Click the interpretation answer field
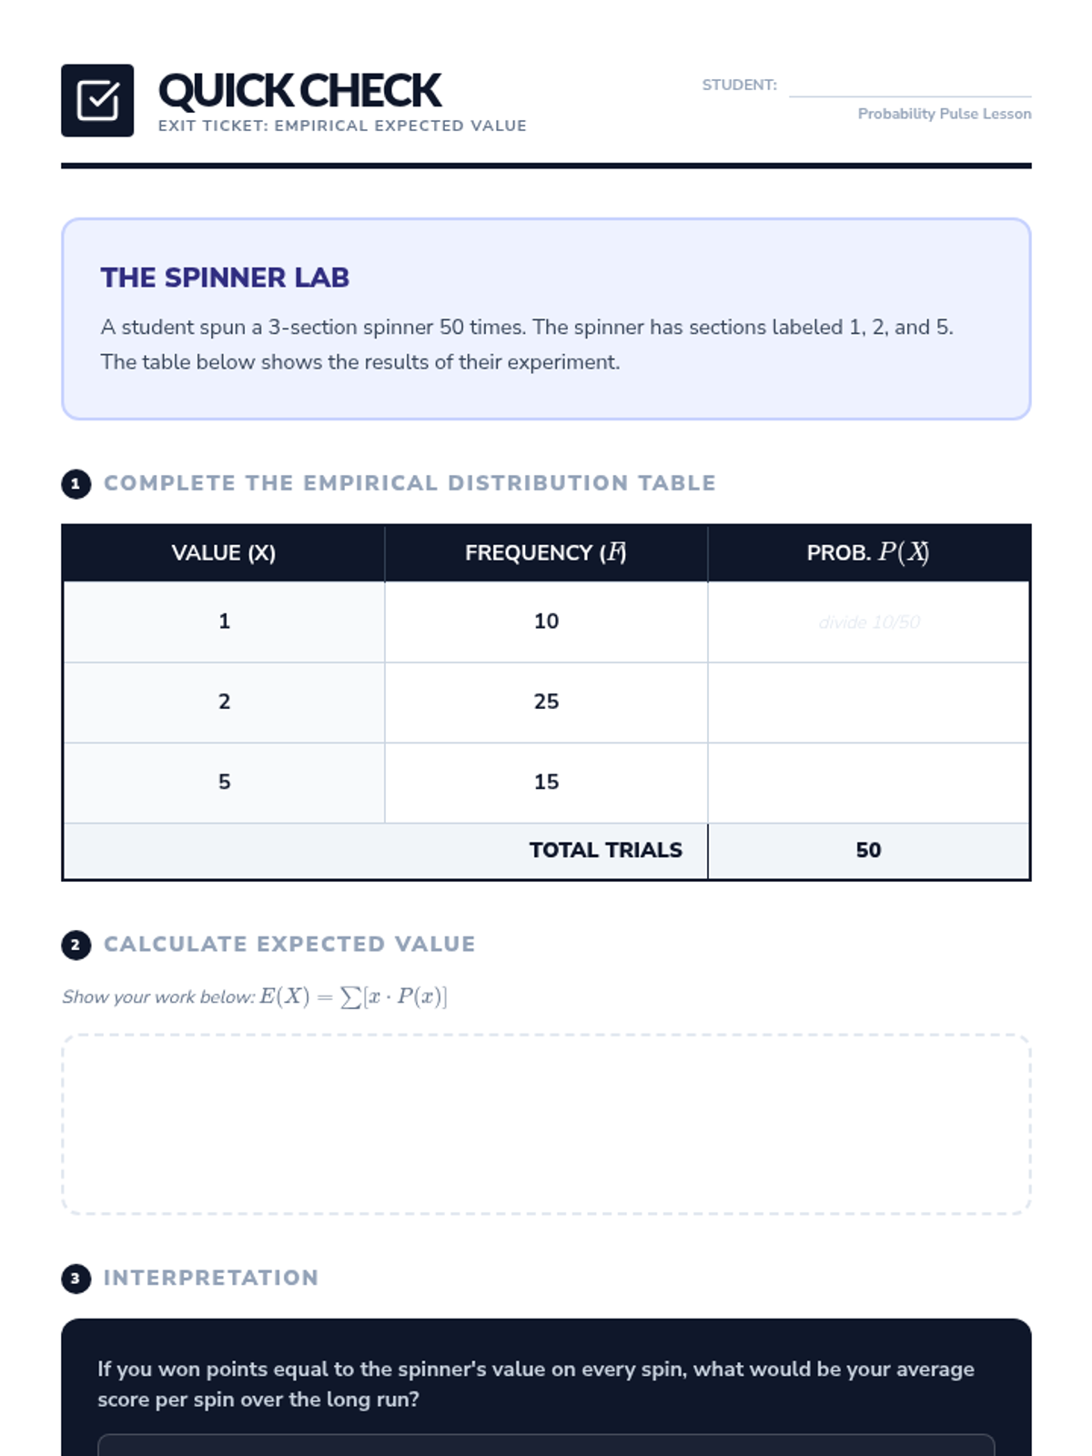 click(546, 1445)
